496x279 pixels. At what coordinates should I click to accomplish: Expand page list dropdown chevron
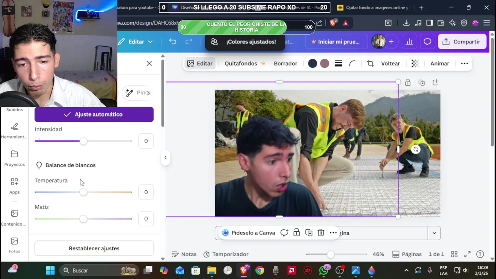pyautogui.click(x=434, y=233)
